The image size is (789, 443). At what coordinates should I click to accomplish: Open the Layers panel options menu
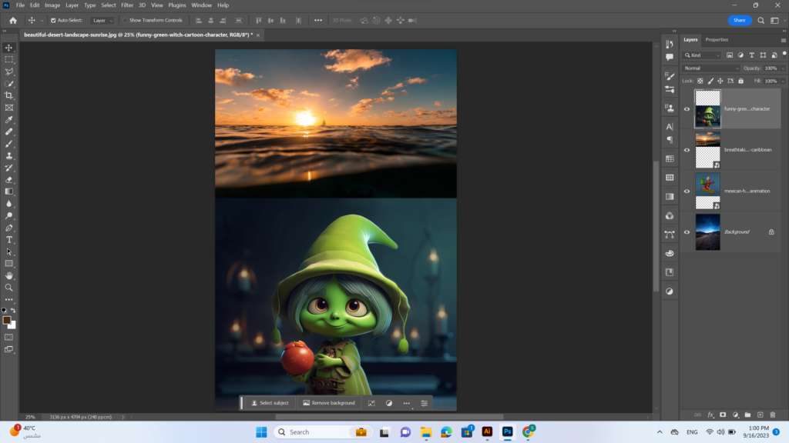point(784,40)
